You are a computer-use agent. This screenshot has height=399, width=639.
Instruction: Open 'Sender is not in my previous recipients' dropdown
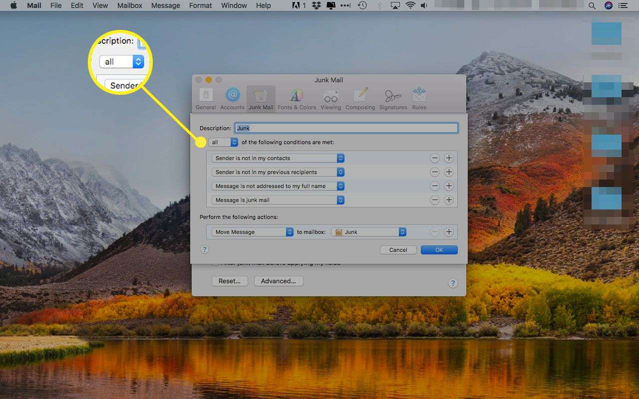pyautogui.click(x=278, y=172)
